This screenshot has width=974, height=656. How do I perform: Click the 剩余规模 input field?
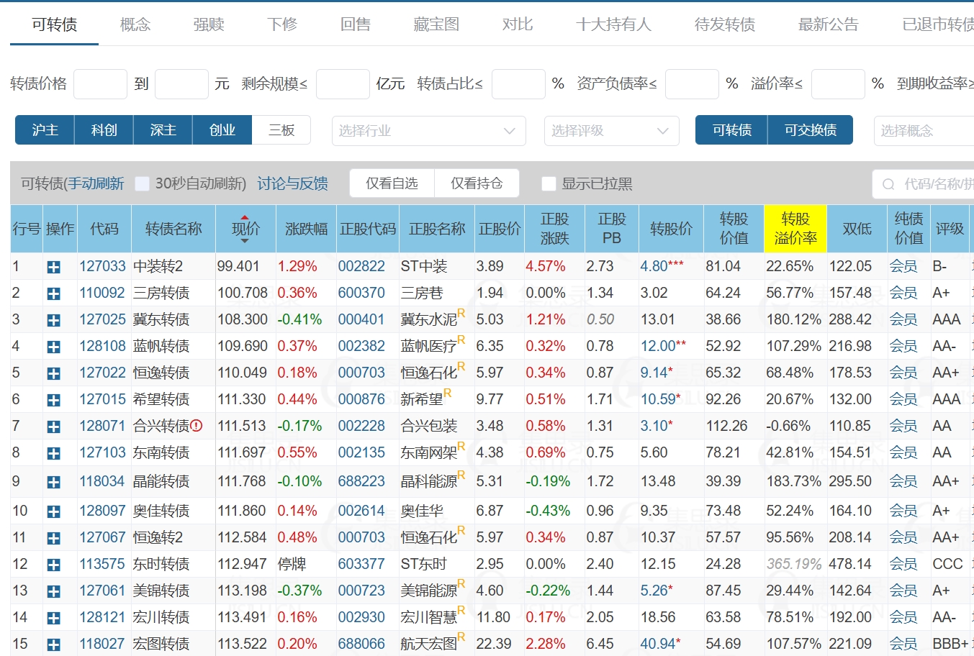click(343, 84)
